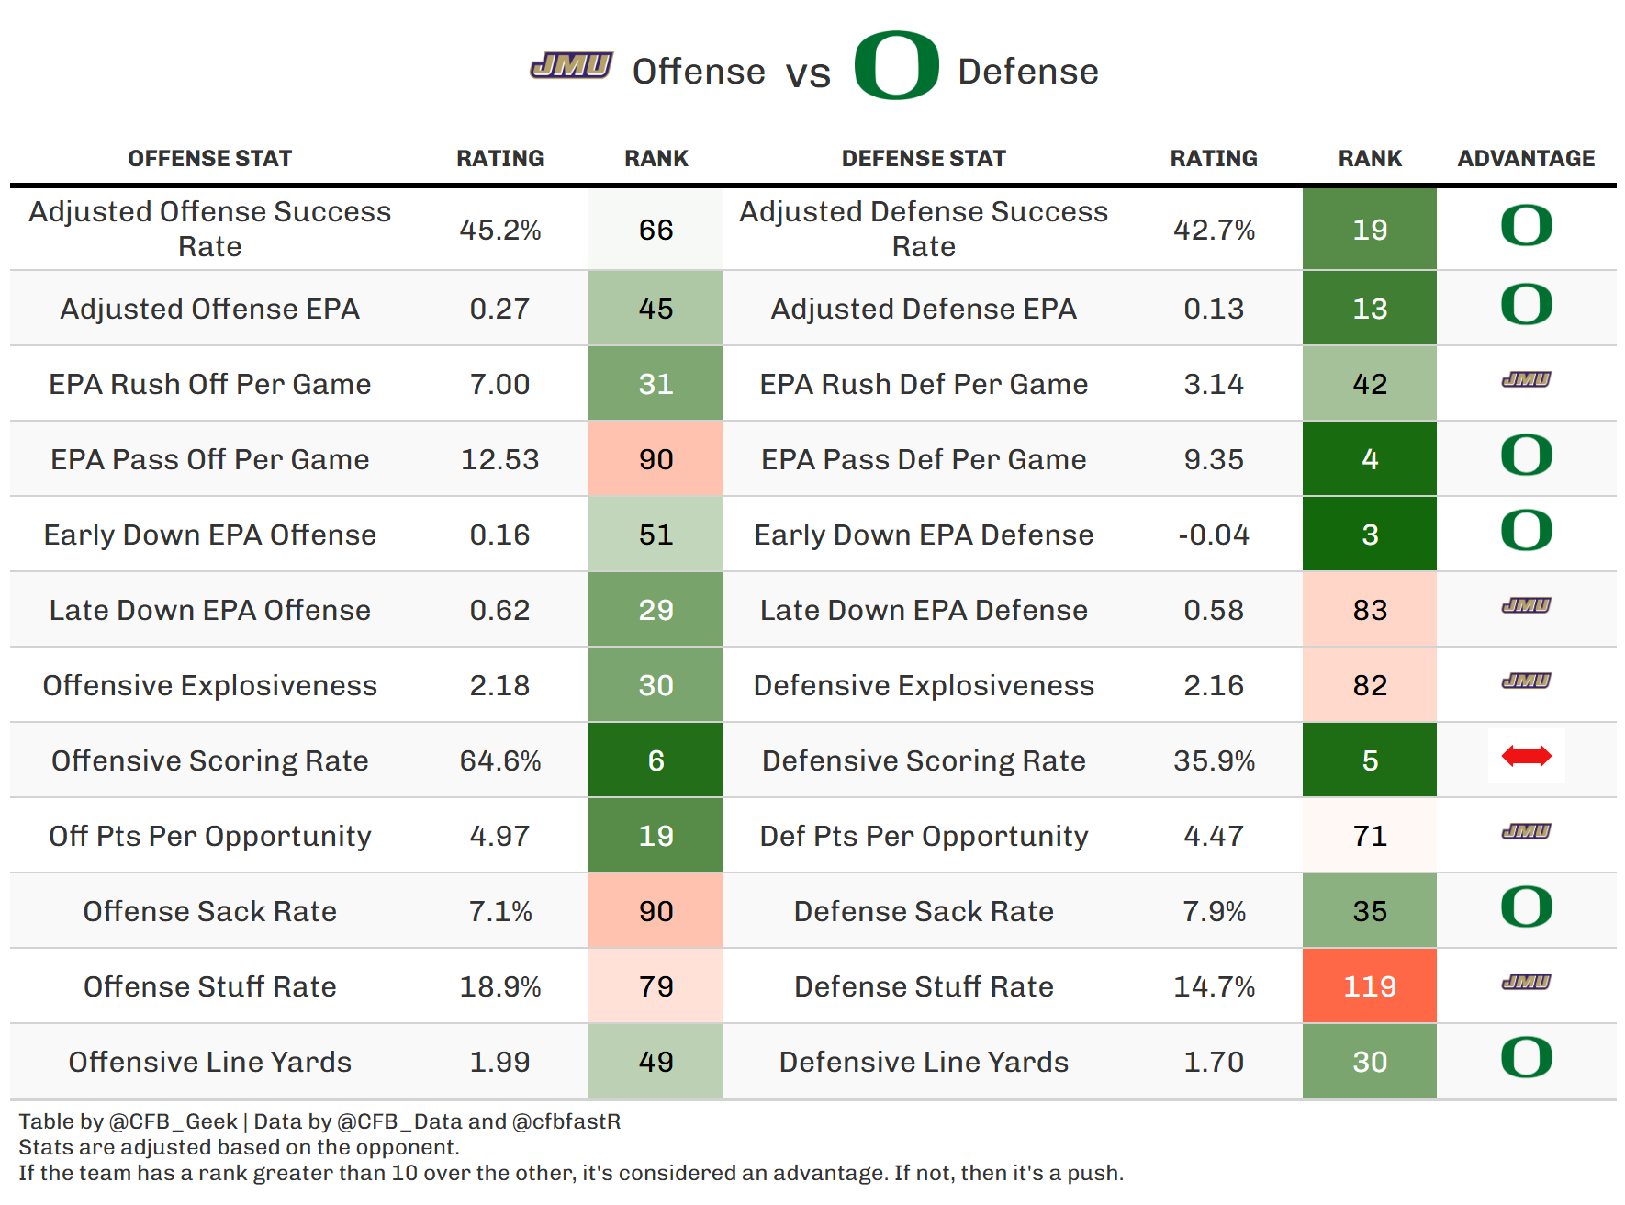Click the Table by @CFB_Geek credit text
Screen dimensions: 1625x1205
pos(129,1121)
